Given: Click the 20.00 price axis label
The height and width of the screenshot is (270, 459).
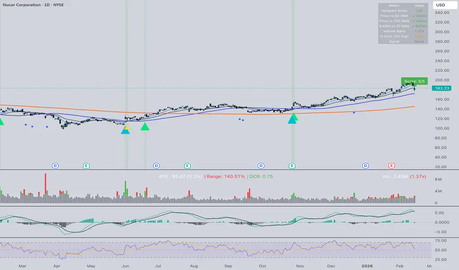Looking at the screenshot, I should [x=442, y=167].
